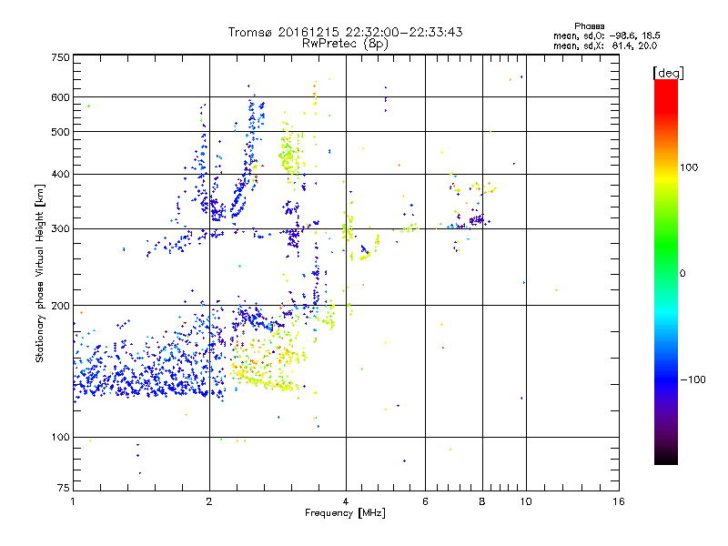Click the colorbar tick label '100'

[x=689, y=167]
